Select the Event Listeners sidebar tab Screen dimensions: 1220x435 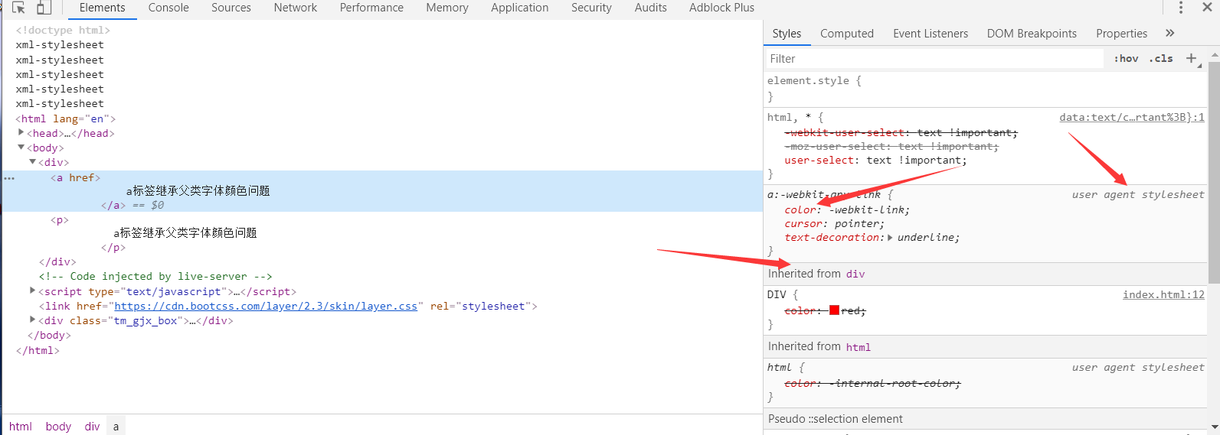(x=931, y=34)
